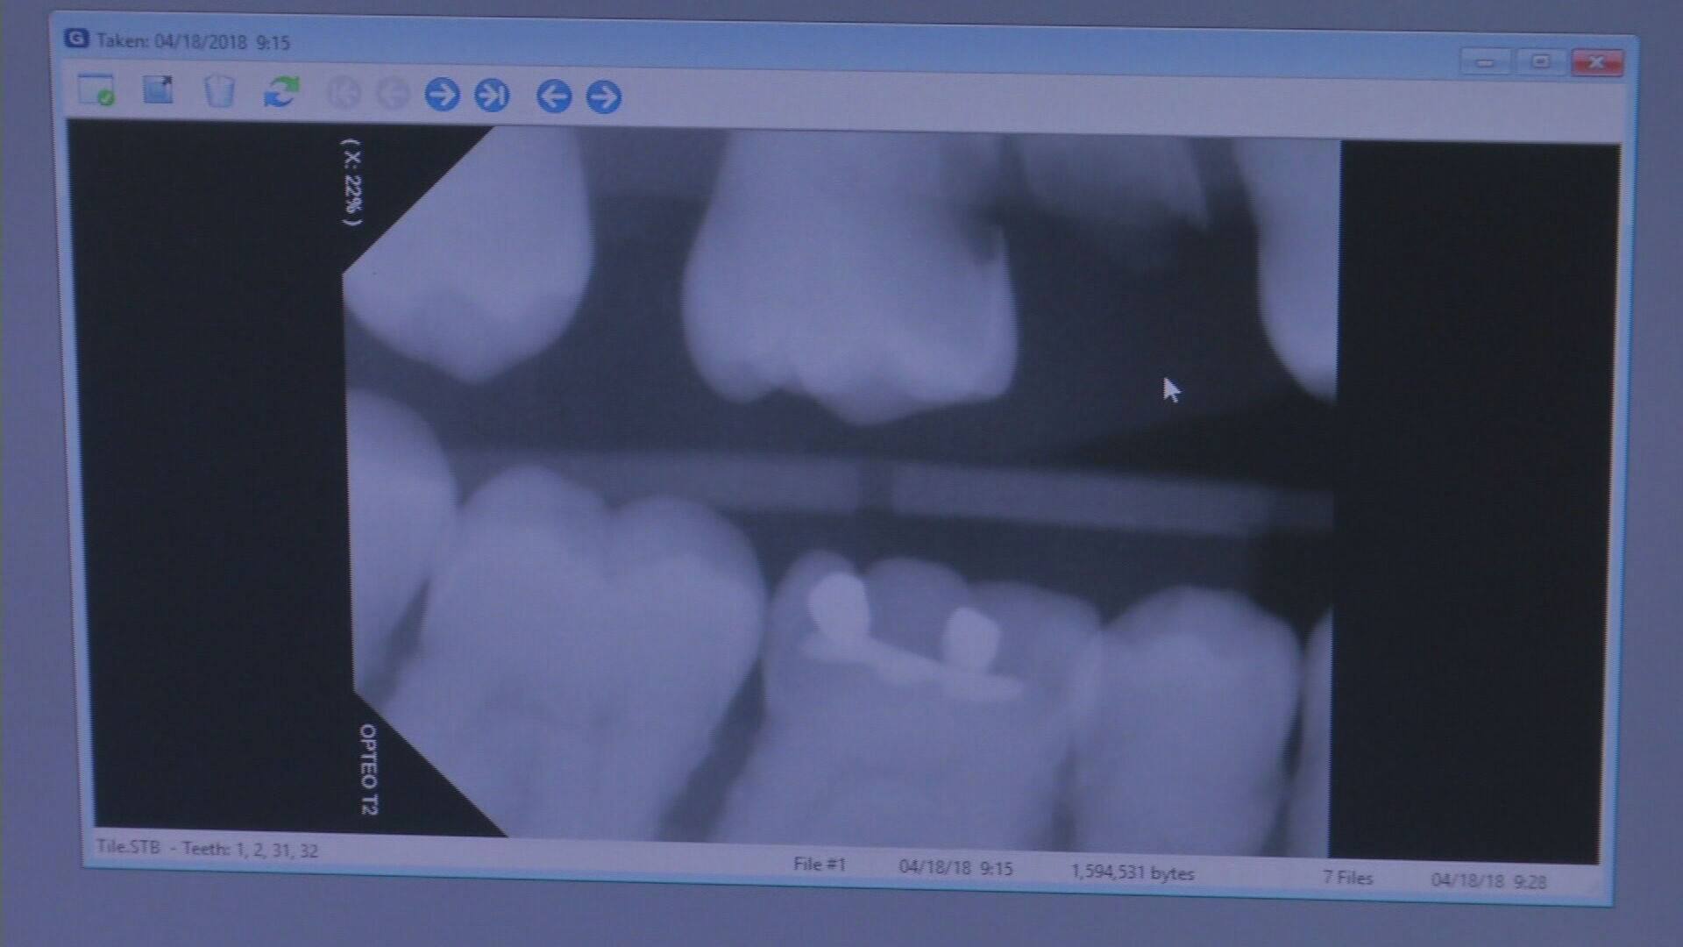This screenshot has height=947, width=1683.
Task: Click the G application icon in title bar
Action: click(x=77, y=39)
